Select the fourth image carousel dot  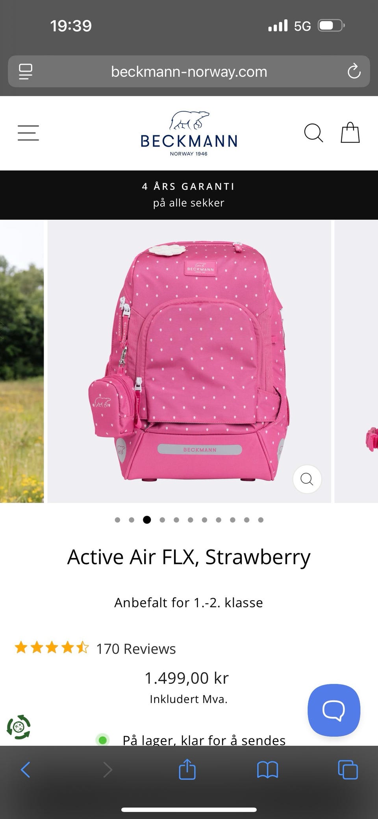point(162,520)
